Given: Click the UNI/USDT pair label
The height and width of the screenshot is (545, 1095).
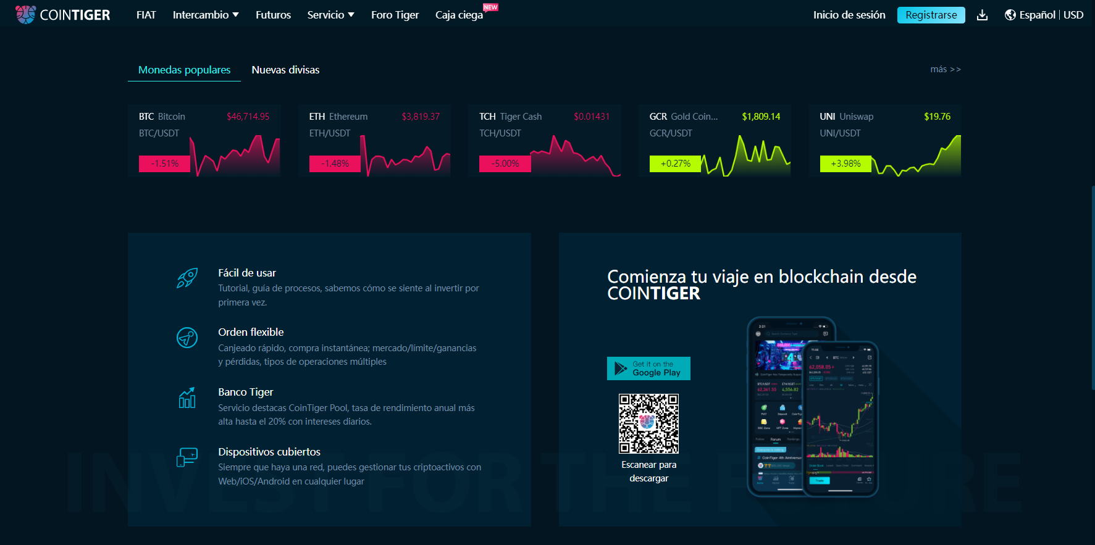Looking at the screenshot, I should pos(840,133).
